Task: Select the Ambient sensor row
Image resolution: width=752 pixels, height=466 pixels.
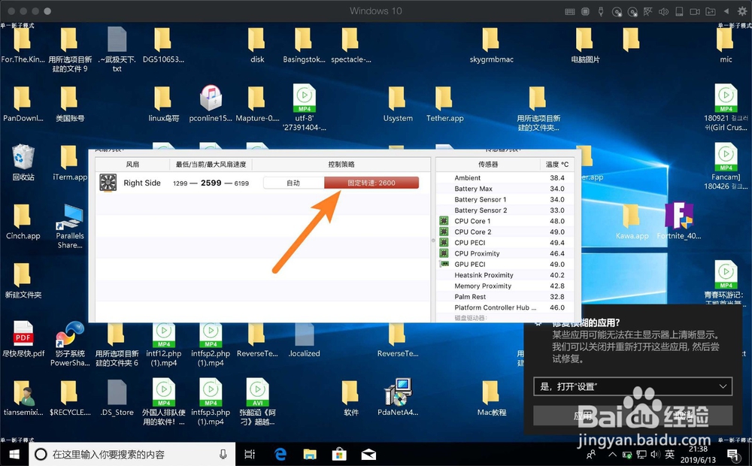Action: (505, 178)
